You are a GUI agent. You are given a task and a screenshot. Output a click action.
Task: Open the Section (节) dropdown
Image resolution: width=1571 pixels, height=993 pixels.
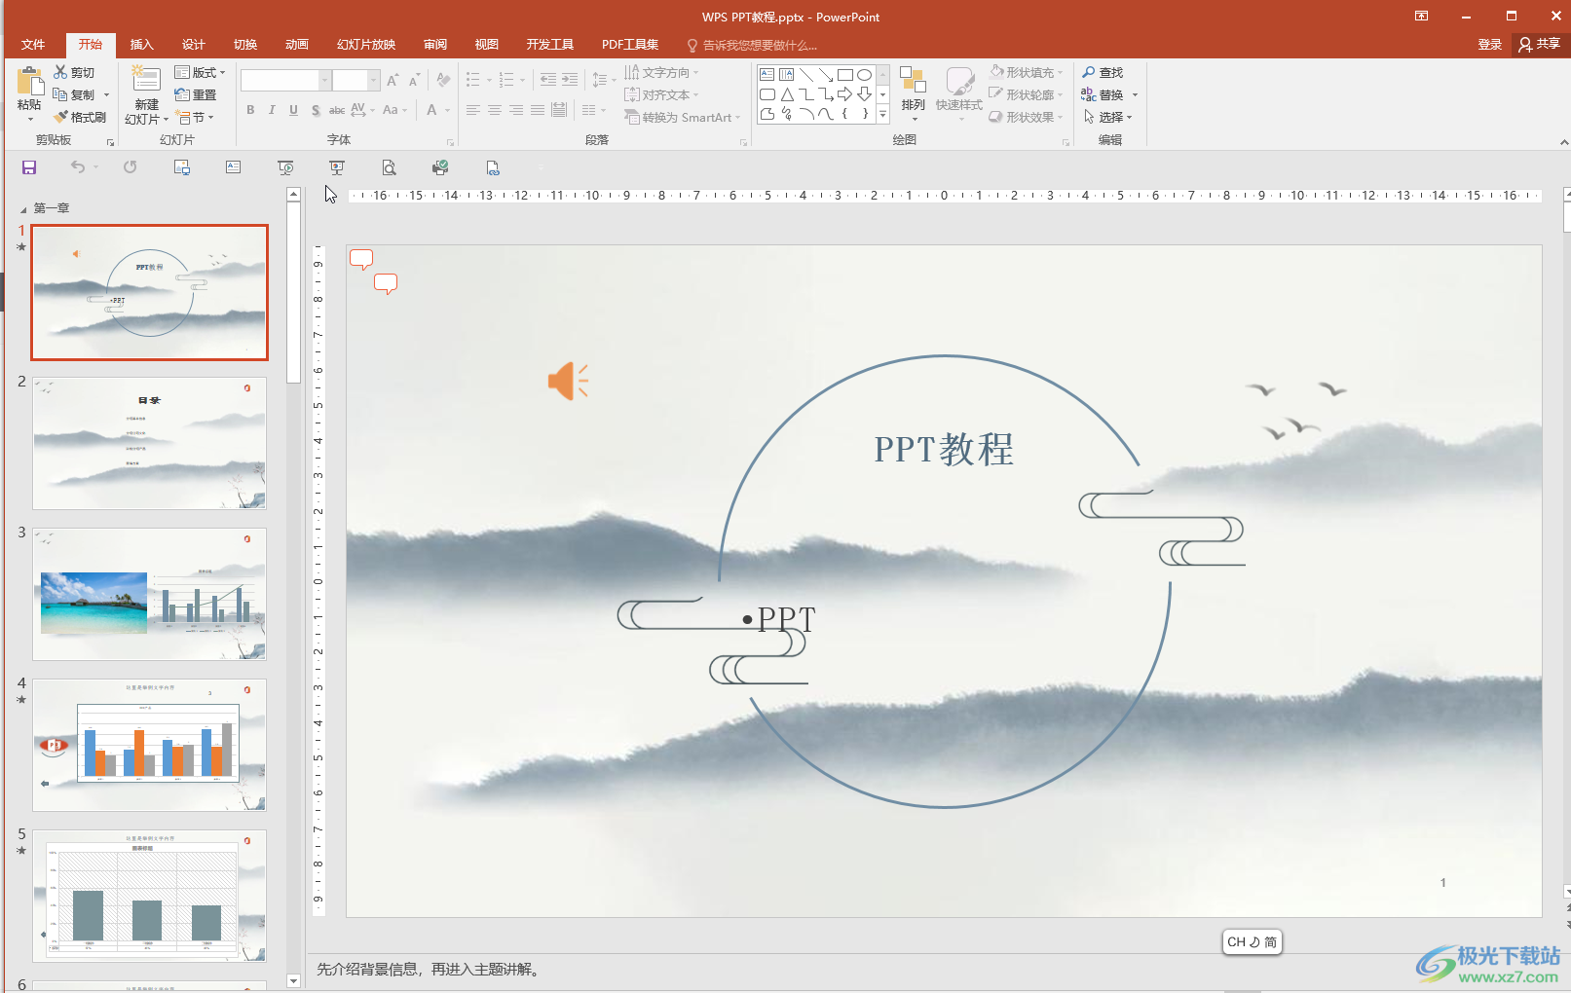pyautogui.click(x=195, y=117)
